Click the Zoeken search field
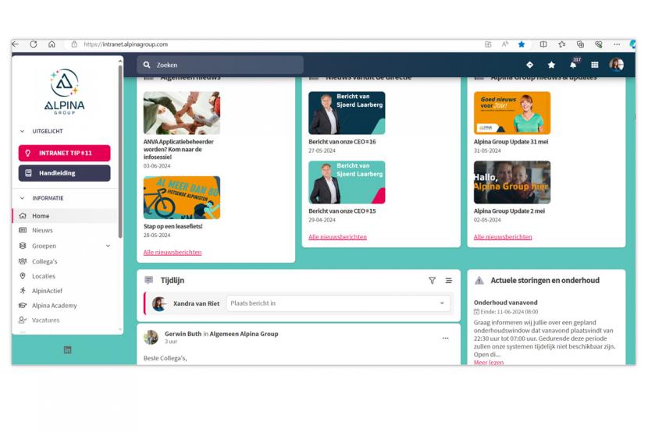 click(x=220, y=65)
